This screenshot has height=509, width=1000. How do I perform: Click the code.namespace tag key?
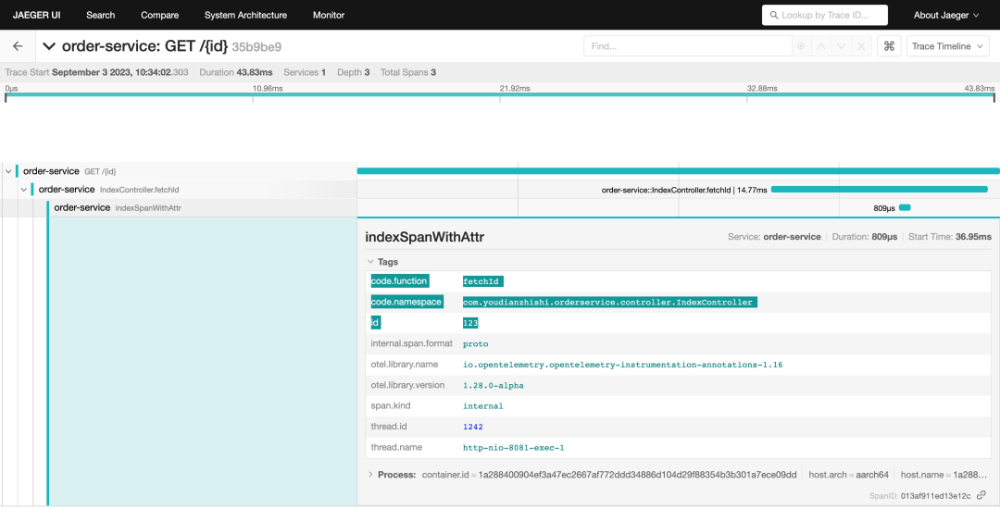[x=406, y=302]
